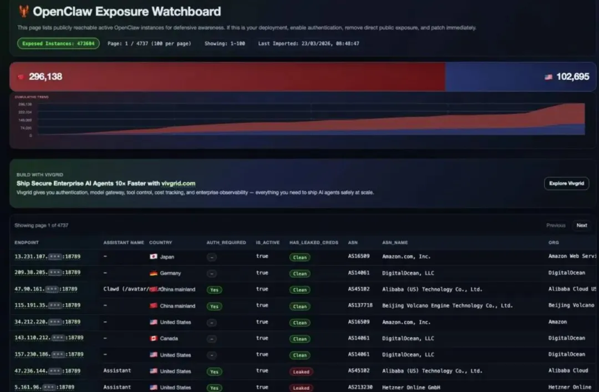Viewport: 599px width, 392px height.
Task: Click the OpenClaw Exposure Watchboard title
Action: (x=127, y=12)
